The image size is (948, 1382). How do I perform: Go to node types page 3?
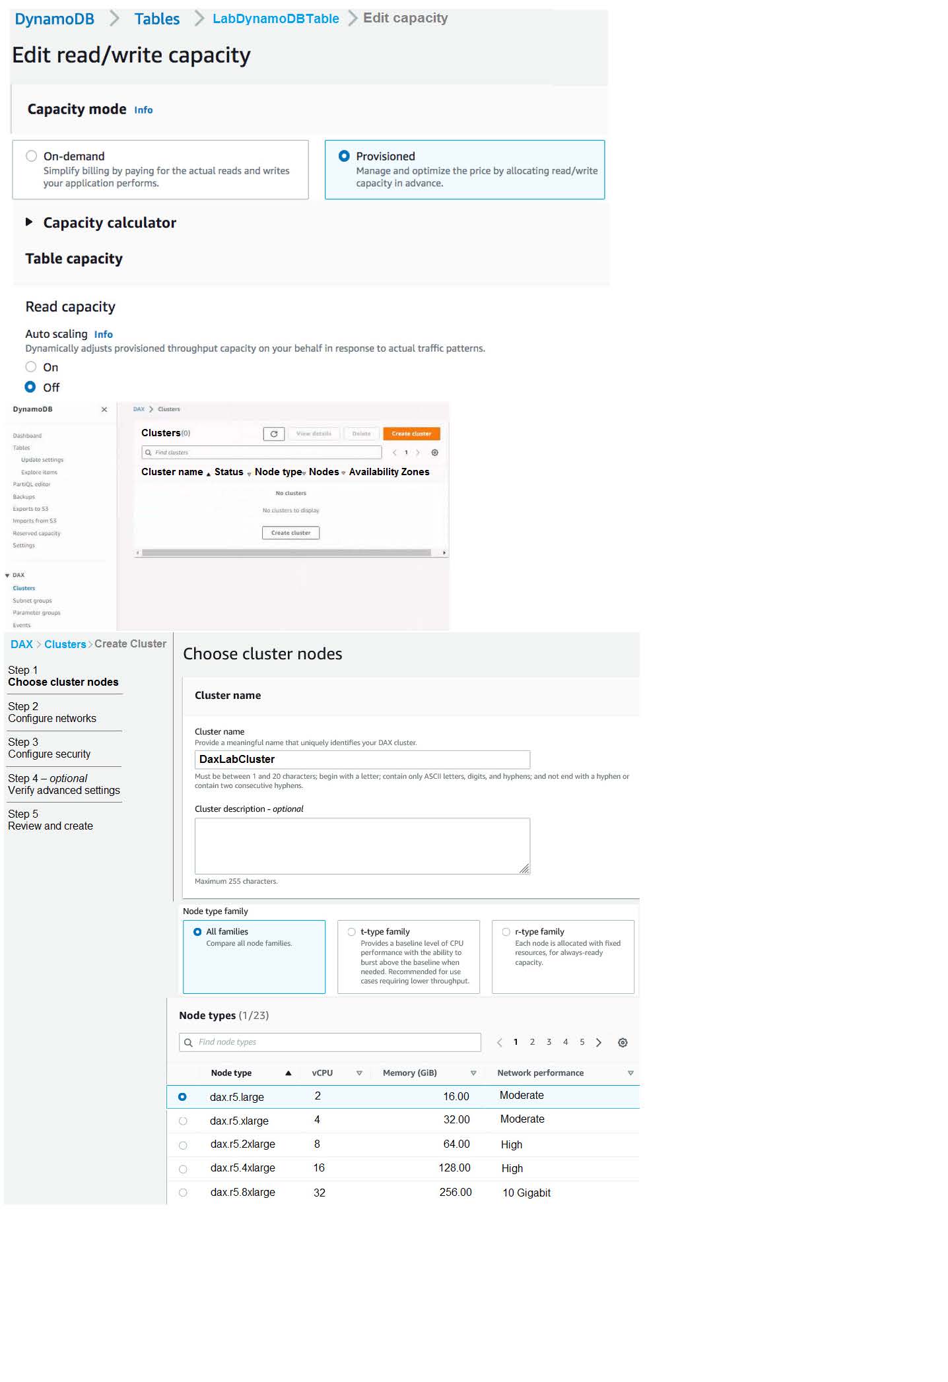point(549,1042)
